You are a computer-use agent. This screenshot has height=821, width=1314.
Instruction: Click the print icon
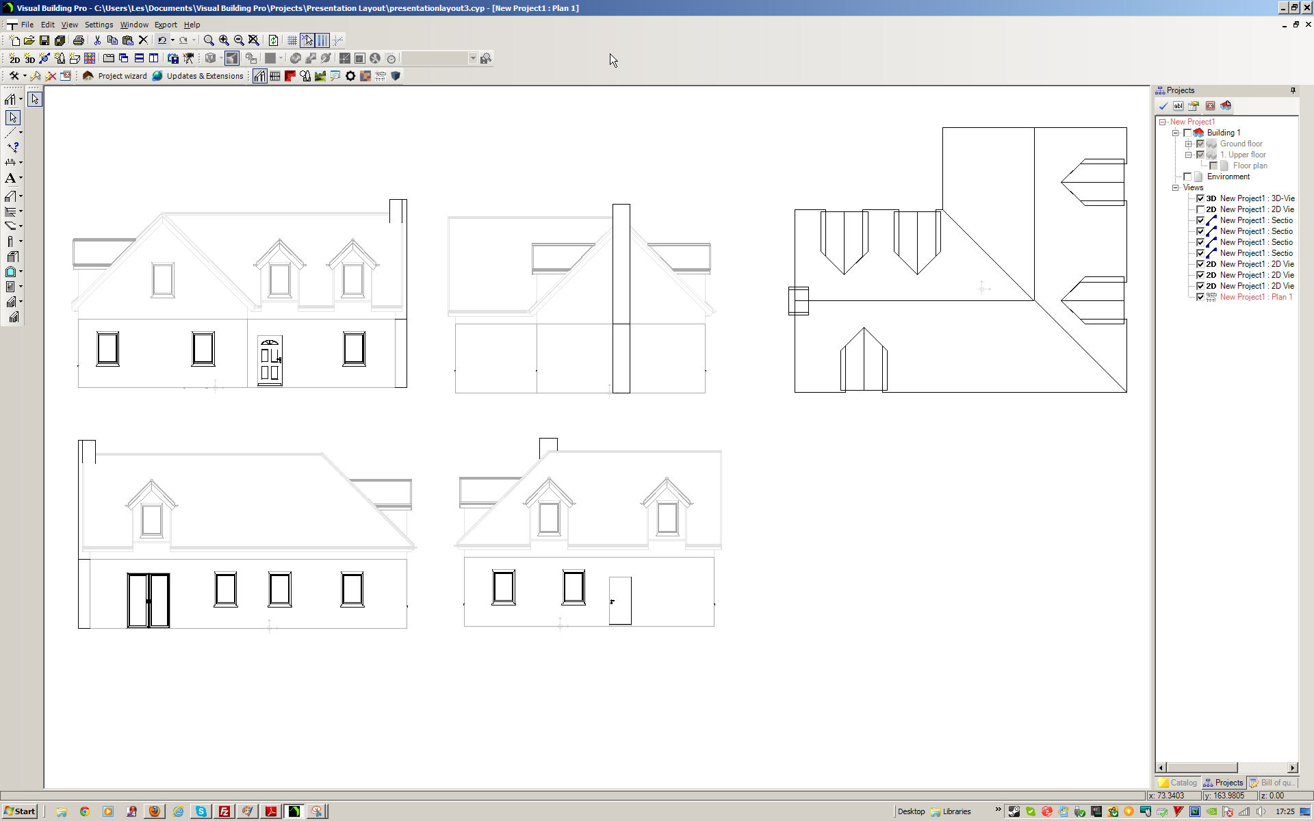tap(79, 40)
